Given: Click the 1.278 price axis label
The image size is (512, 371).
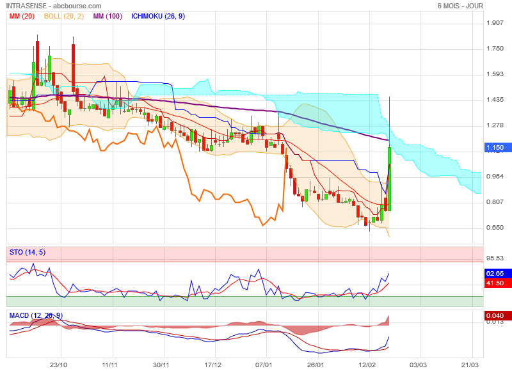Looking at the screenshot, I should point(495,125).
